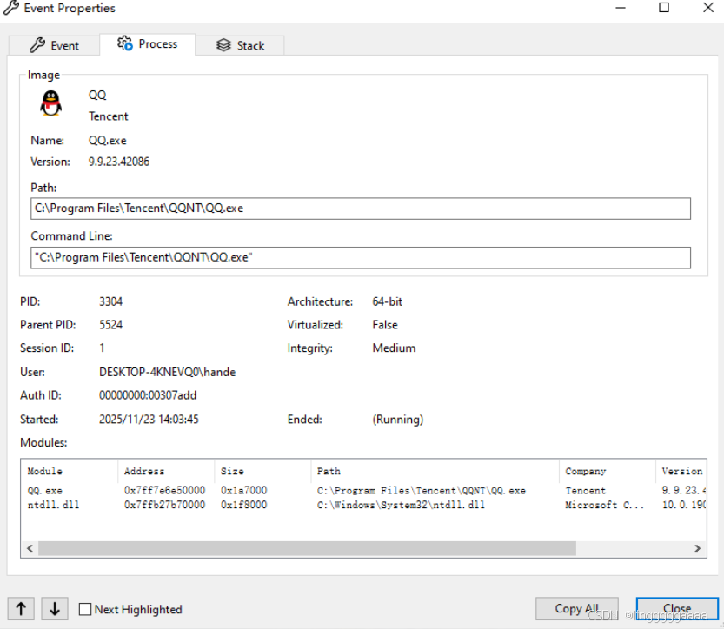Open the Stack tab
The width and height of the screenshot is (724, 629).
[240, 45]
